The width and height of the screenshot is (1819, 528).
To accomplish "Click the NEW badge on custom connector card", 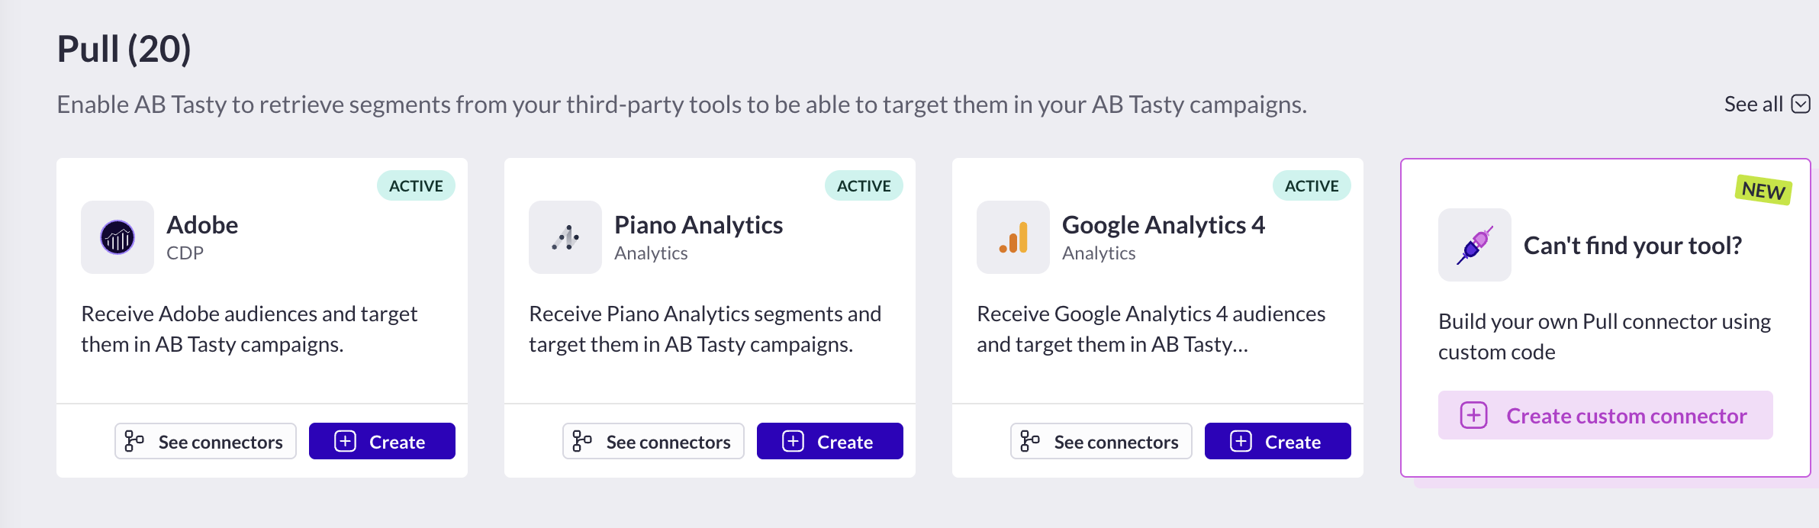I will click(1763, 190).
